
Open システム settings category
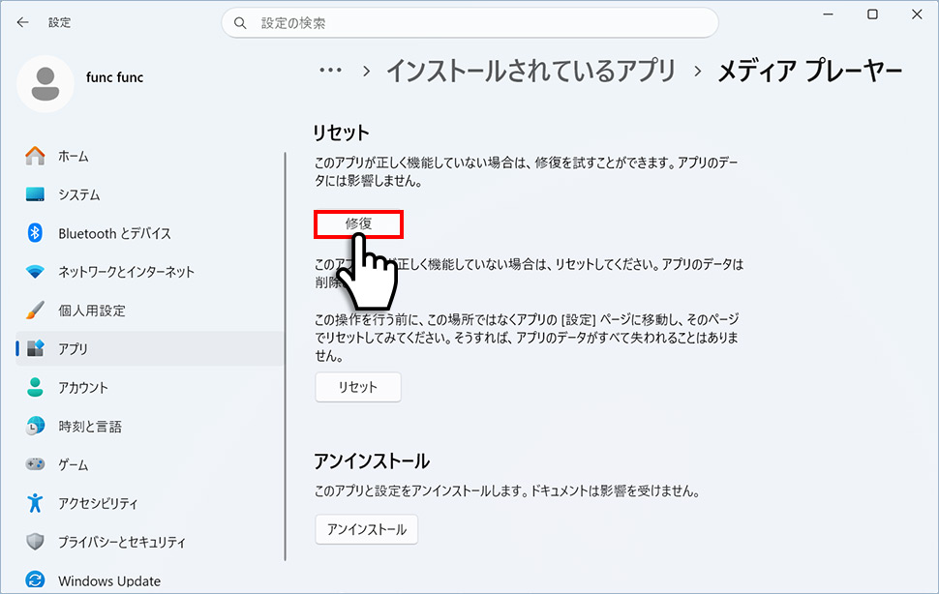point(150,194)
